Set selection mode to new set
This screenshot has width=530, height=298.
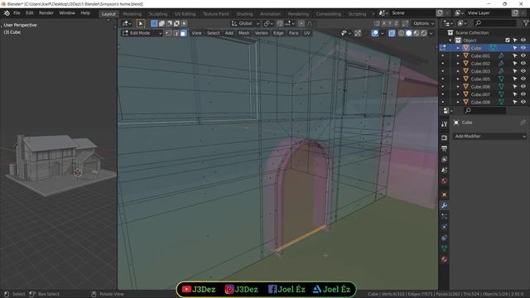[154, 23]
